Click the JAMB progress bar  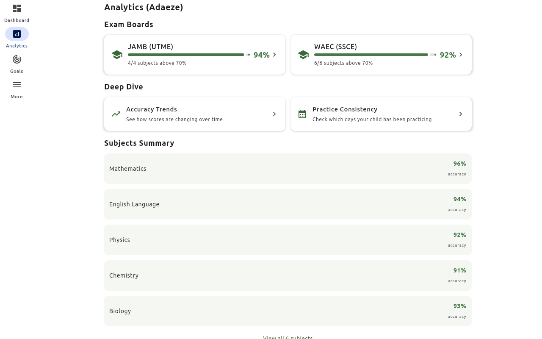point(186,54)
